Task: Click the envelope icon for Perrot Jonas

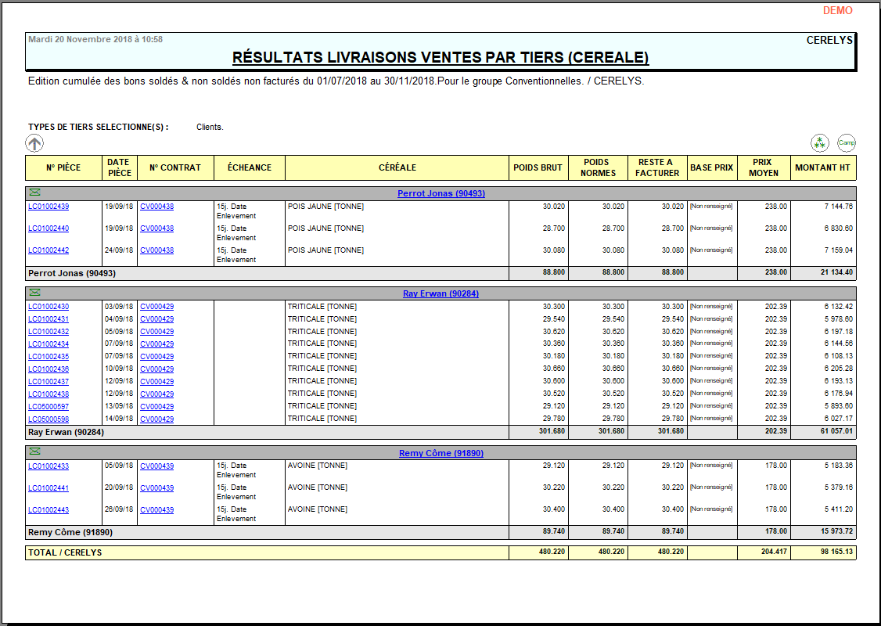Action: pos(34,192)
